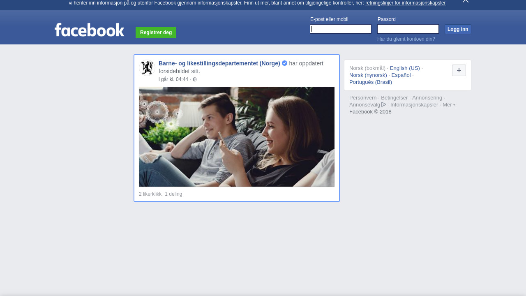Close the cookie information banner

click(465, 1)
